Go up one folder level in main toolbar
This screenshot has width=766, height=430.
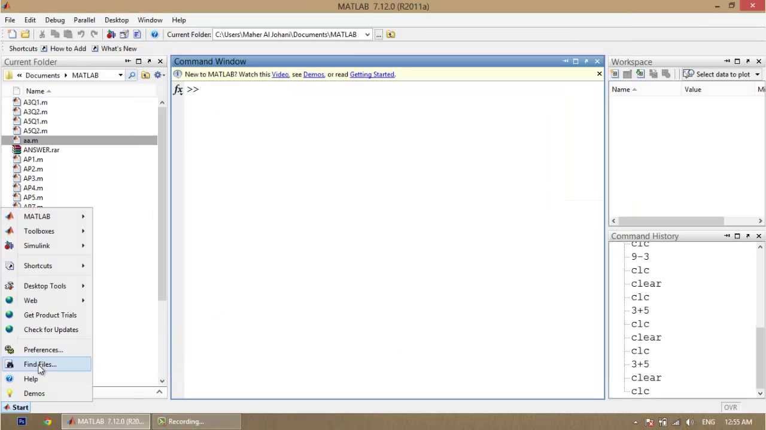pos(391,35)
